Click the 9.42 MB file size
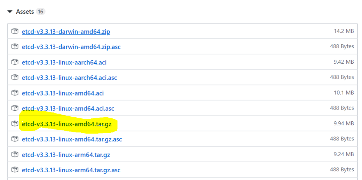The height and width of the screenshot is (180, 362). (x=344, y=62)
